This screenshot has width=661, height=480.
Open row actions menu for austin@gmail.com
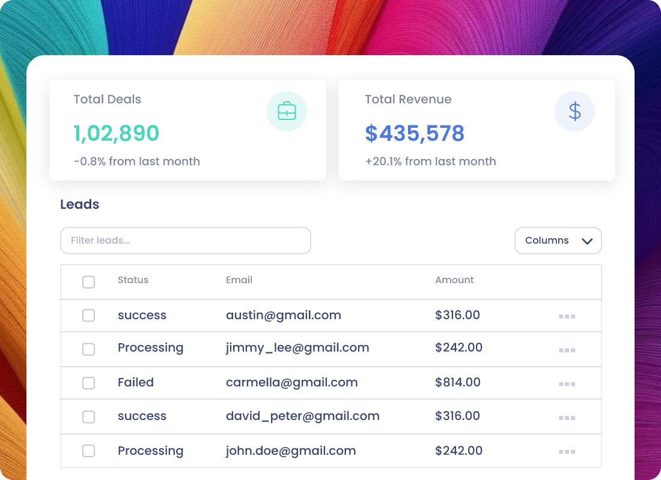click(x=567, y=316)
